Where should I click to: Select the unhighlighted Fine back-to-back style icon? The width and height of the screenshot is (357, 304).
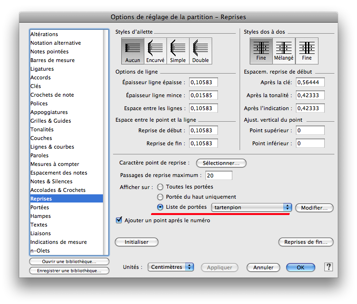click(306, 51)
